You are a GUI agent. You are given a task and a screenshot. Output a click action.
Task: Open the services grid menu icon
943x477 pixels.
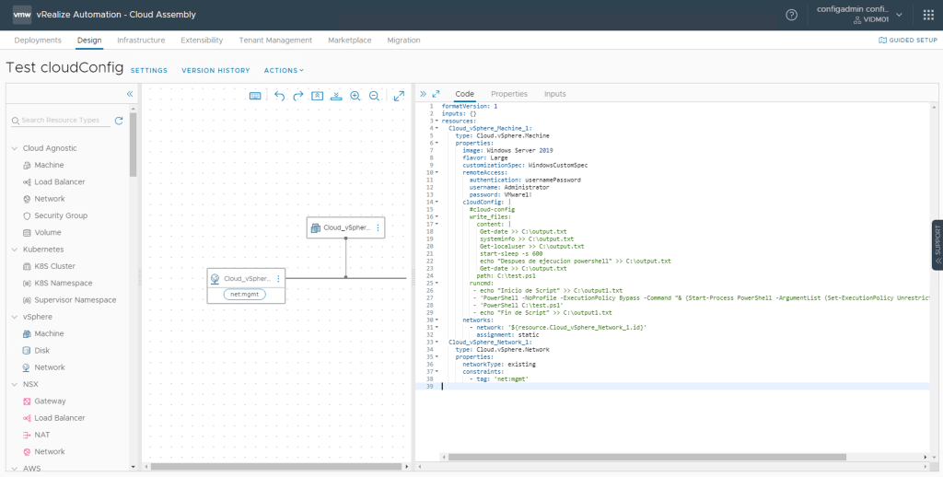[926, 15]
